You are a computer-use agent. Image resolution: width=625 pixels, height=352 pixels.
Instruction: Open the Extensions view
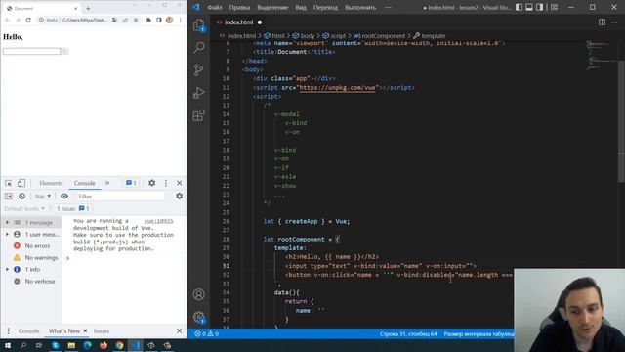(x=199, y=115)
